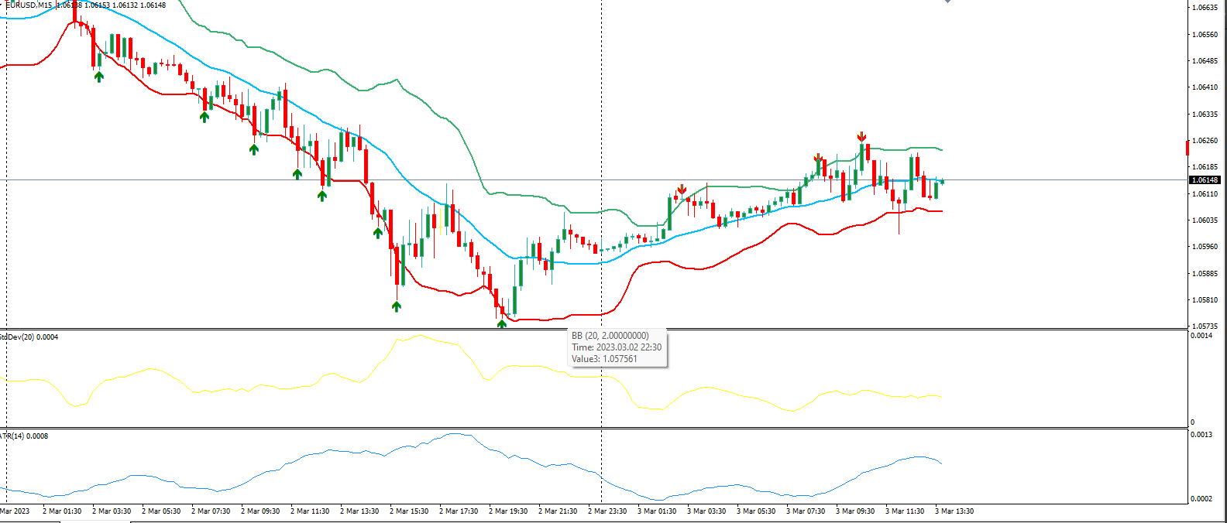
Task: Click the 3 Mar 11:30 time label
Action: click(x=905, y=511)
